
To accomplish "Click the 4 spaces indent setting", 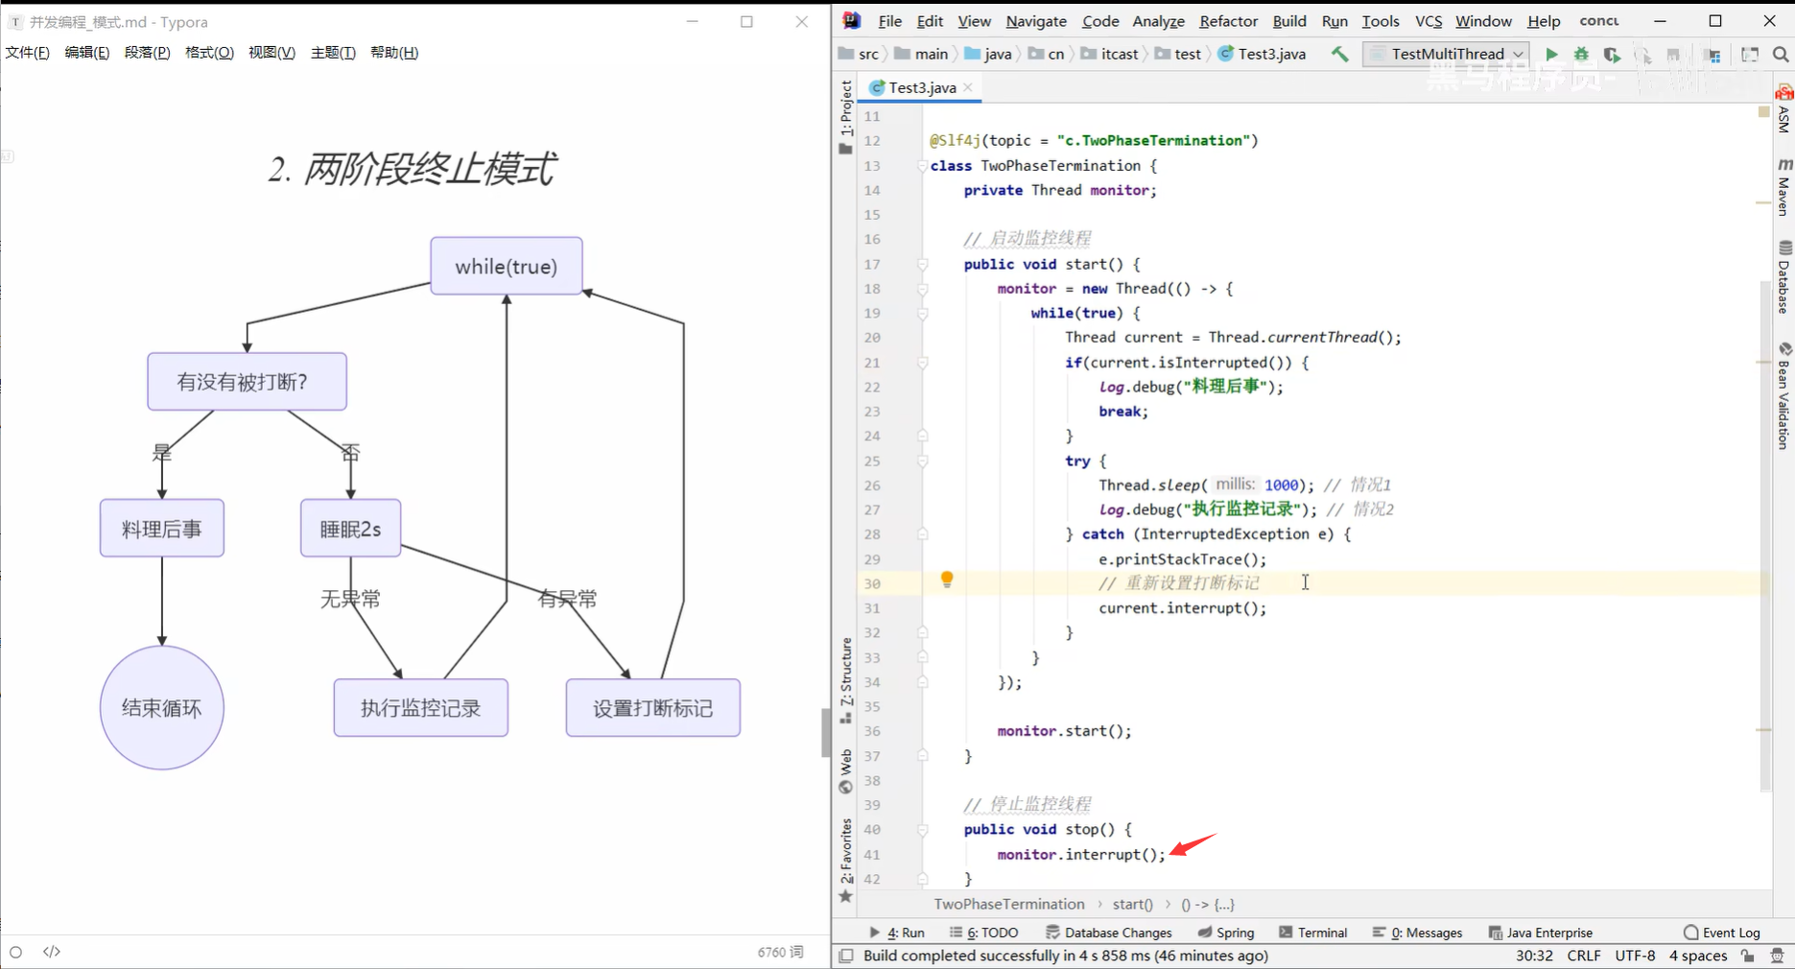I will (x=1698, y=956).
